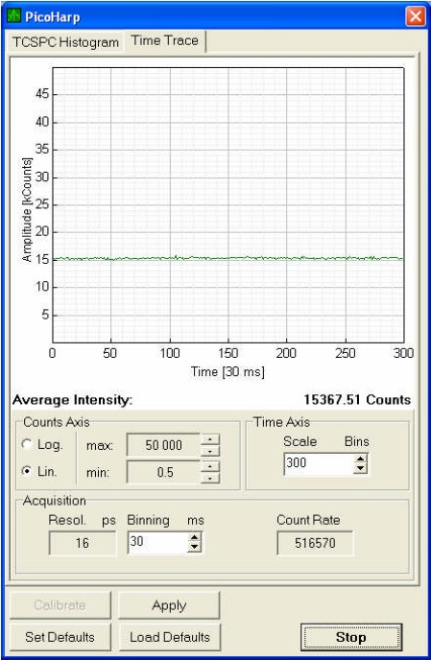Viewport: 431px width, 660px height.
Task: Increase the Time Axis scale bins
Action: click(360, 459)
